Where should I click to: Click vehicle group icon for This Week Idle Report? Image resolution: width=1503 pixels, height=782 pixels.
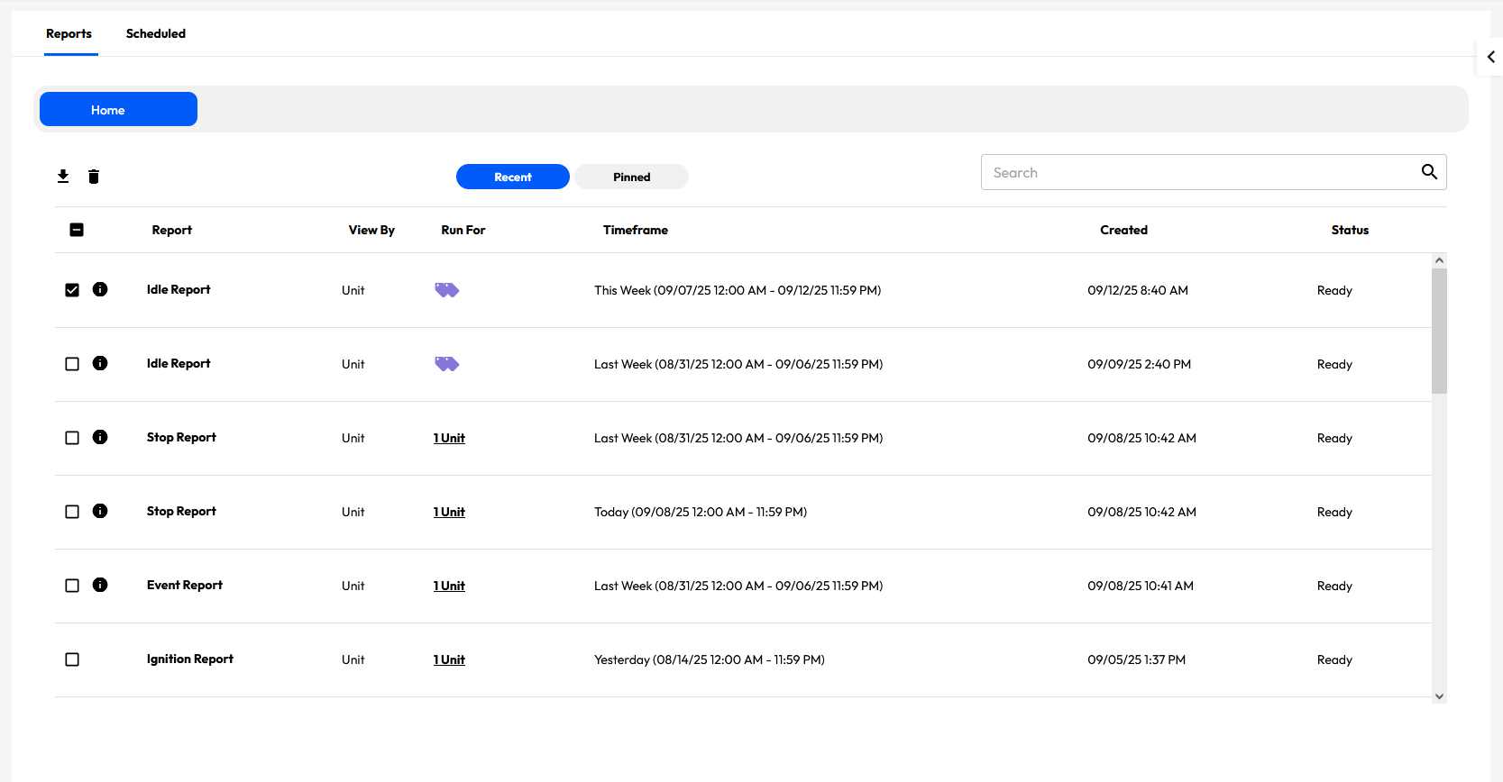pyautogui.click(x=447, y=290)
